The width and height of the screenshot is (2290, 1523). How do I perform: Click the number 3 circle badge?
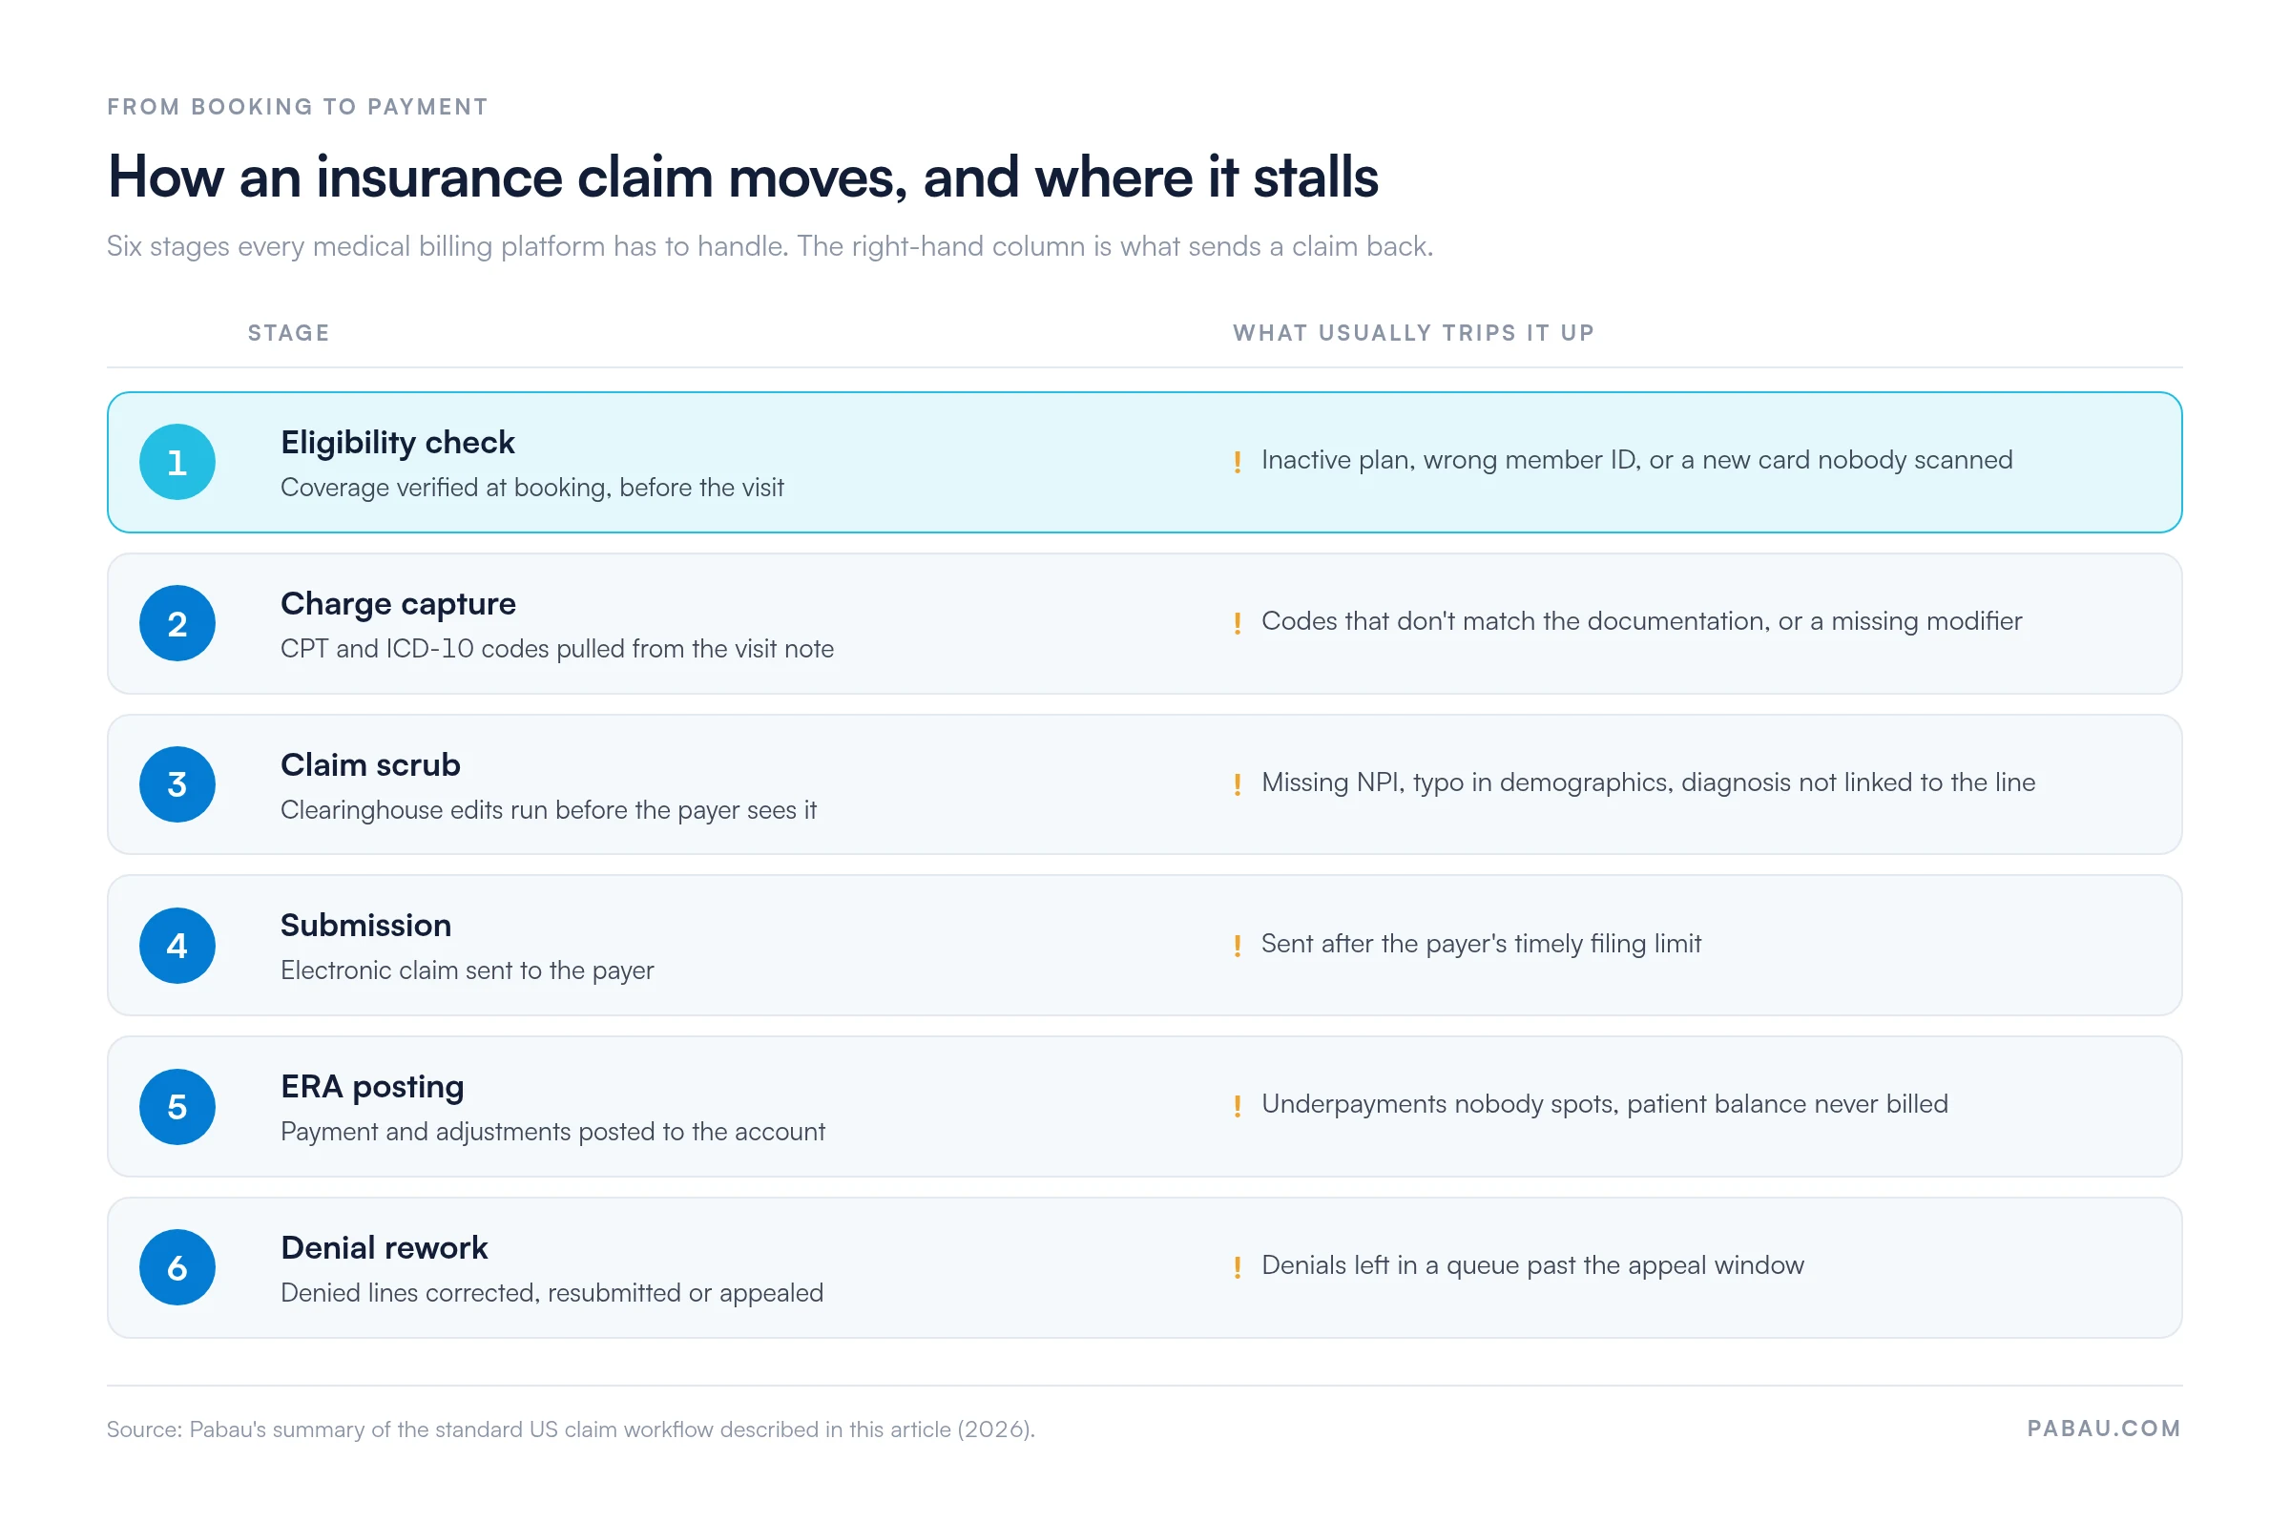coord(177,784)
